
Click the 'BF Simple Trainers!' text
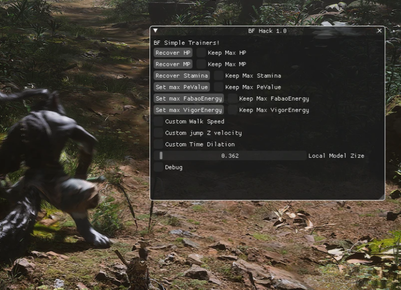(x=187, y=43)
